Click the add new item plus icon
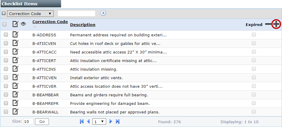The image size is (282, 127). pyautogui.click(x=276, y=25)
